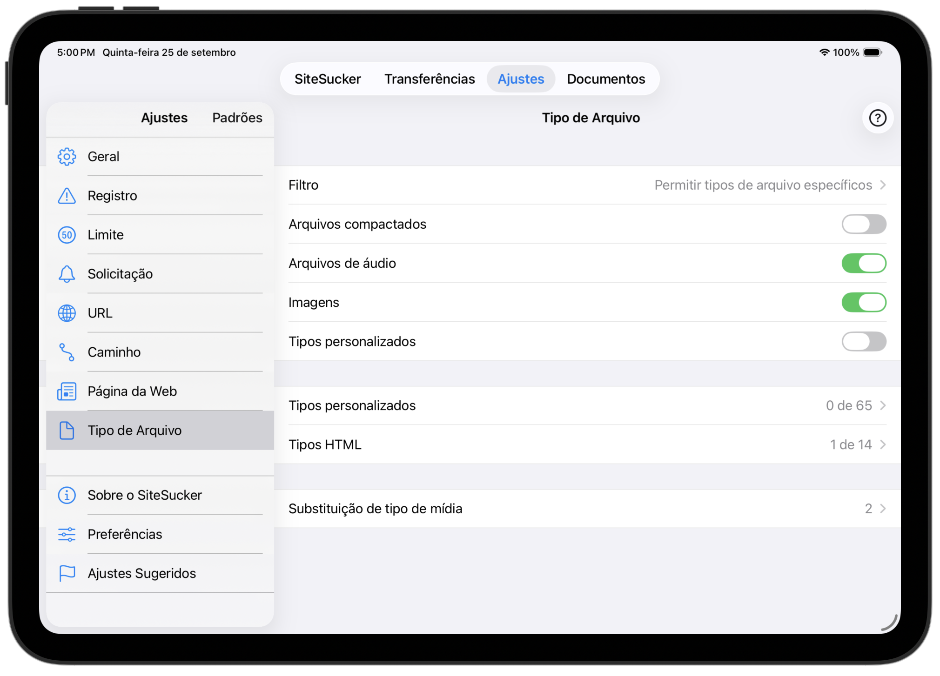The width and height of the screenshot is (940, 676).
Task: Click the Geral gear icon
Action: coord(67,157)
